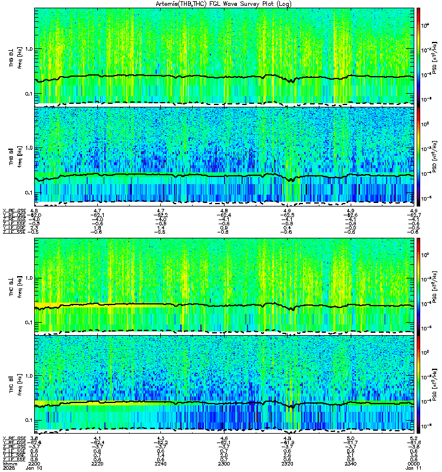Viewport: 442px width, 472px height.
Task: Click the 5.2 X_RE_GSE value under the THC panels
Action: click(414, 438)
